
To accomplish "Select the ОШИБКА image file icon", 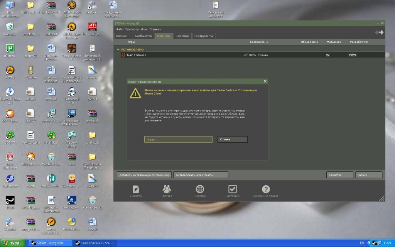I will [x=92, y=181].
